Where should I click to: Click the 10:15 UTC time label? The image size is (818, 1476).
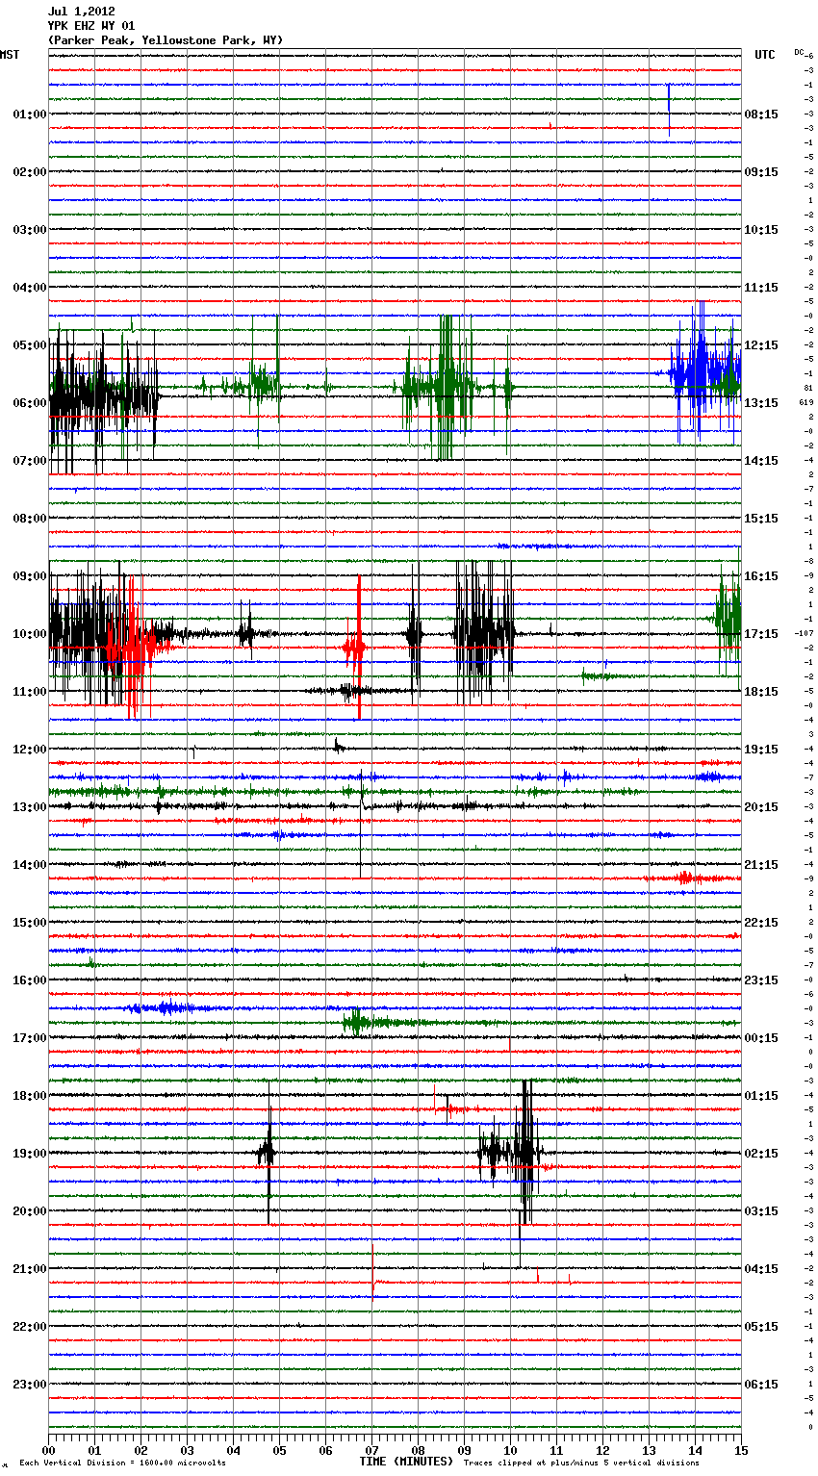point(761,230)
